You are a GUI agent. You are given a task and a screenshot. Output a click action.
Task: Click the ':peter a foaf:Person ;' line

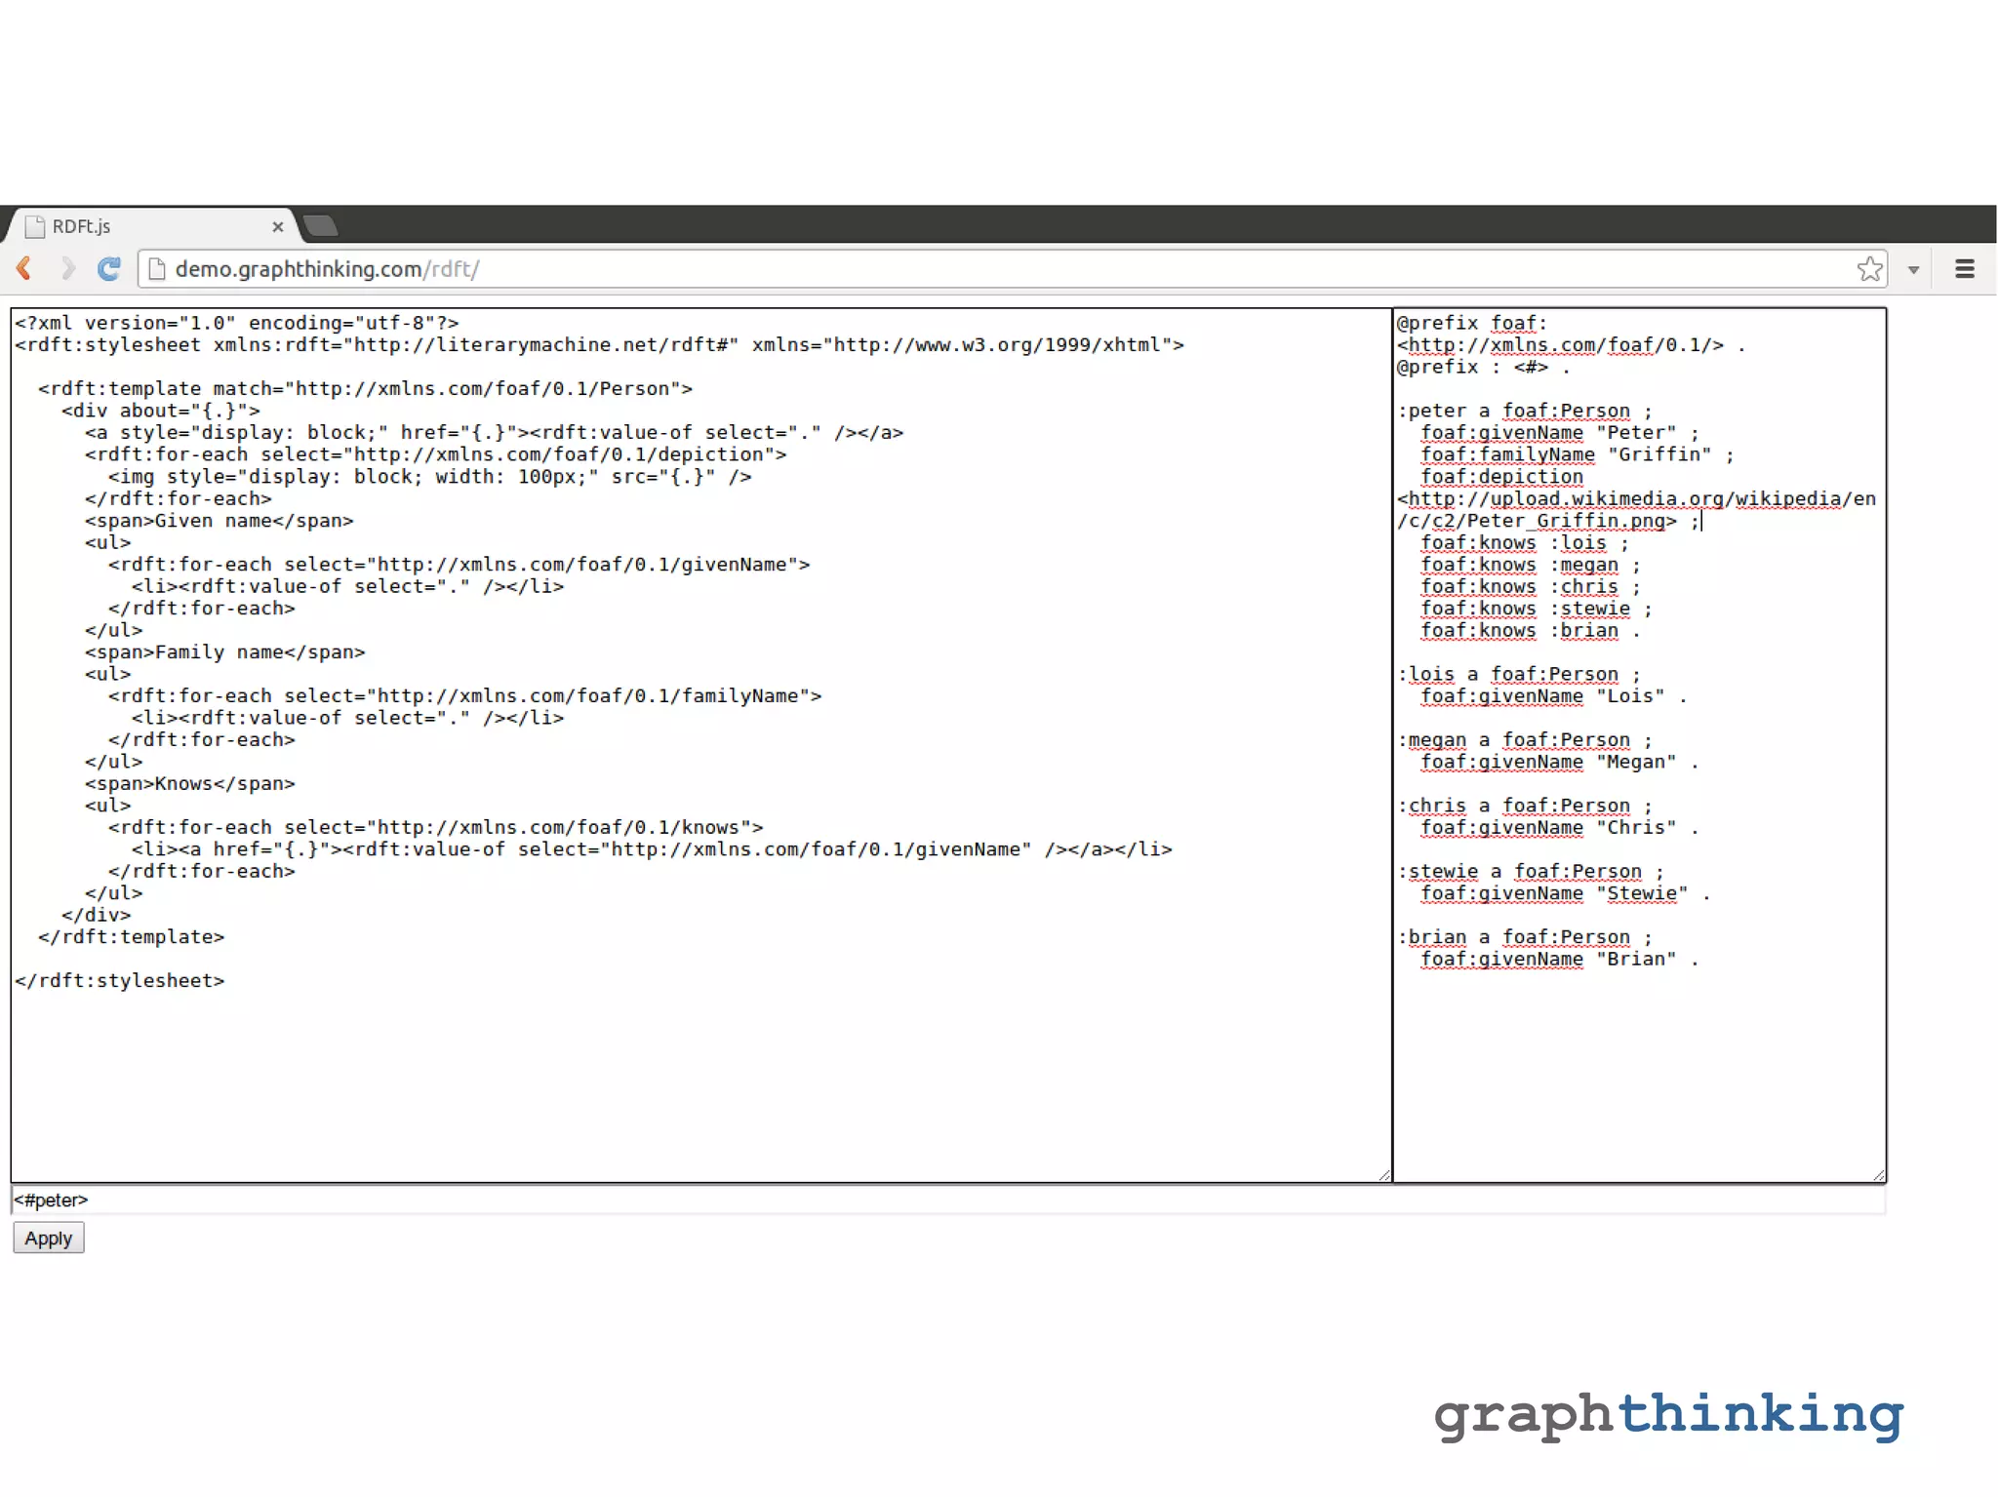pos(1525,411)
